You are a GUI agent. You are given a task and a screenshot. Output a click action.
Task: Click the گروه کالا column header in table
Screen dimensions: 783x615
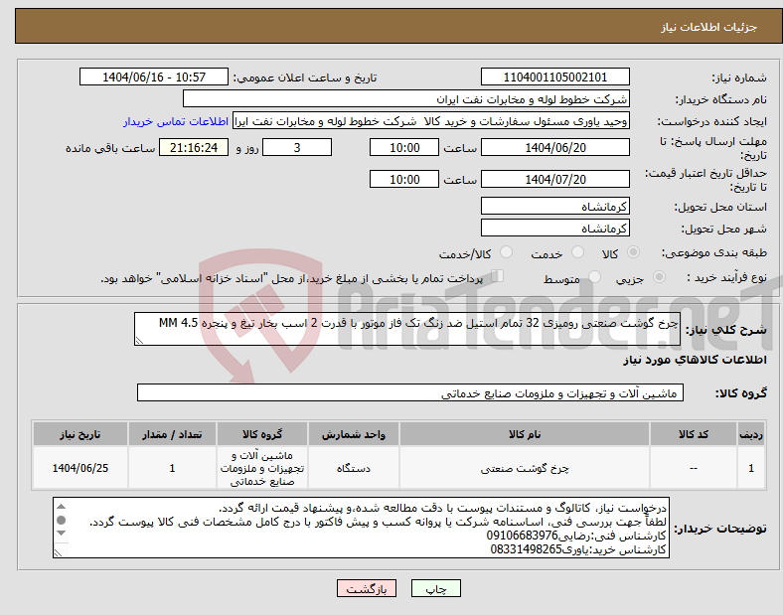tap(262, 434)
